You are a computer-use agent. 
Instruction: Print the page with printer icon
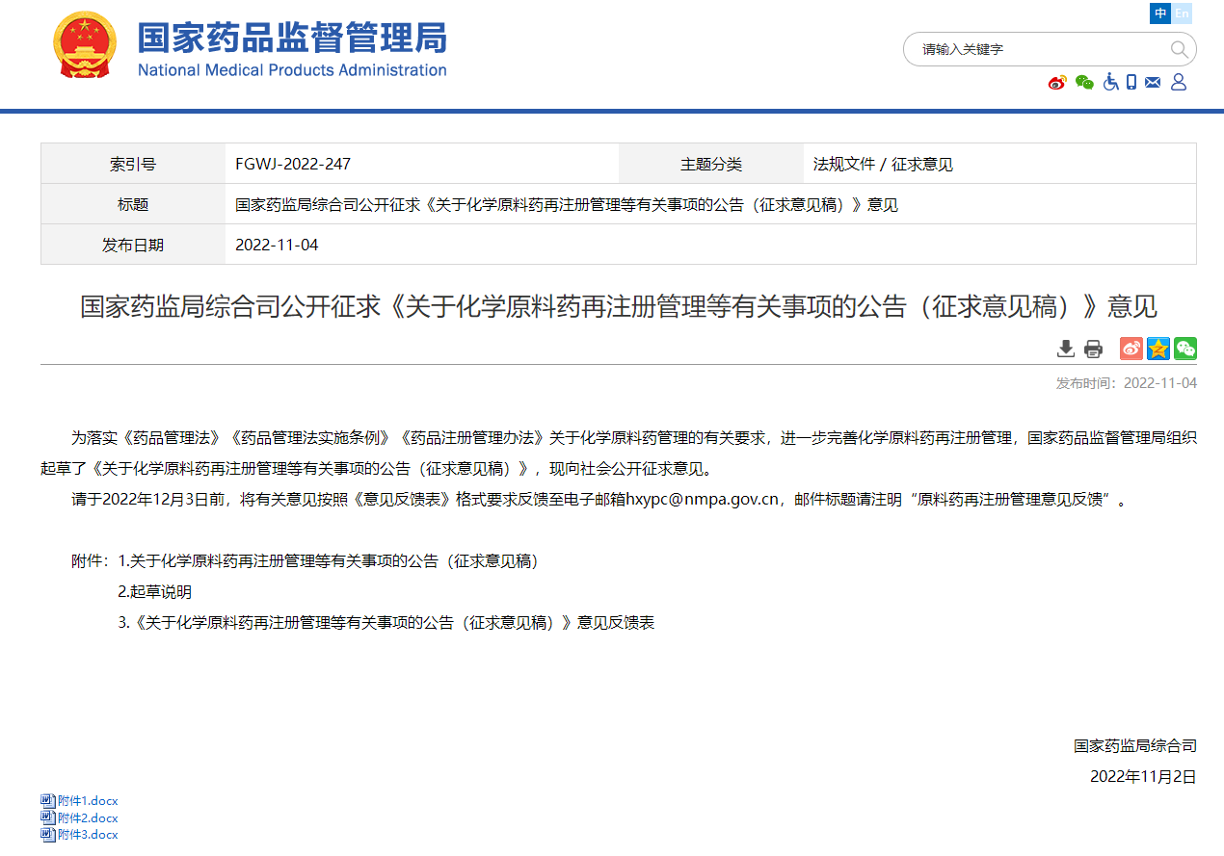[1093, 349]
